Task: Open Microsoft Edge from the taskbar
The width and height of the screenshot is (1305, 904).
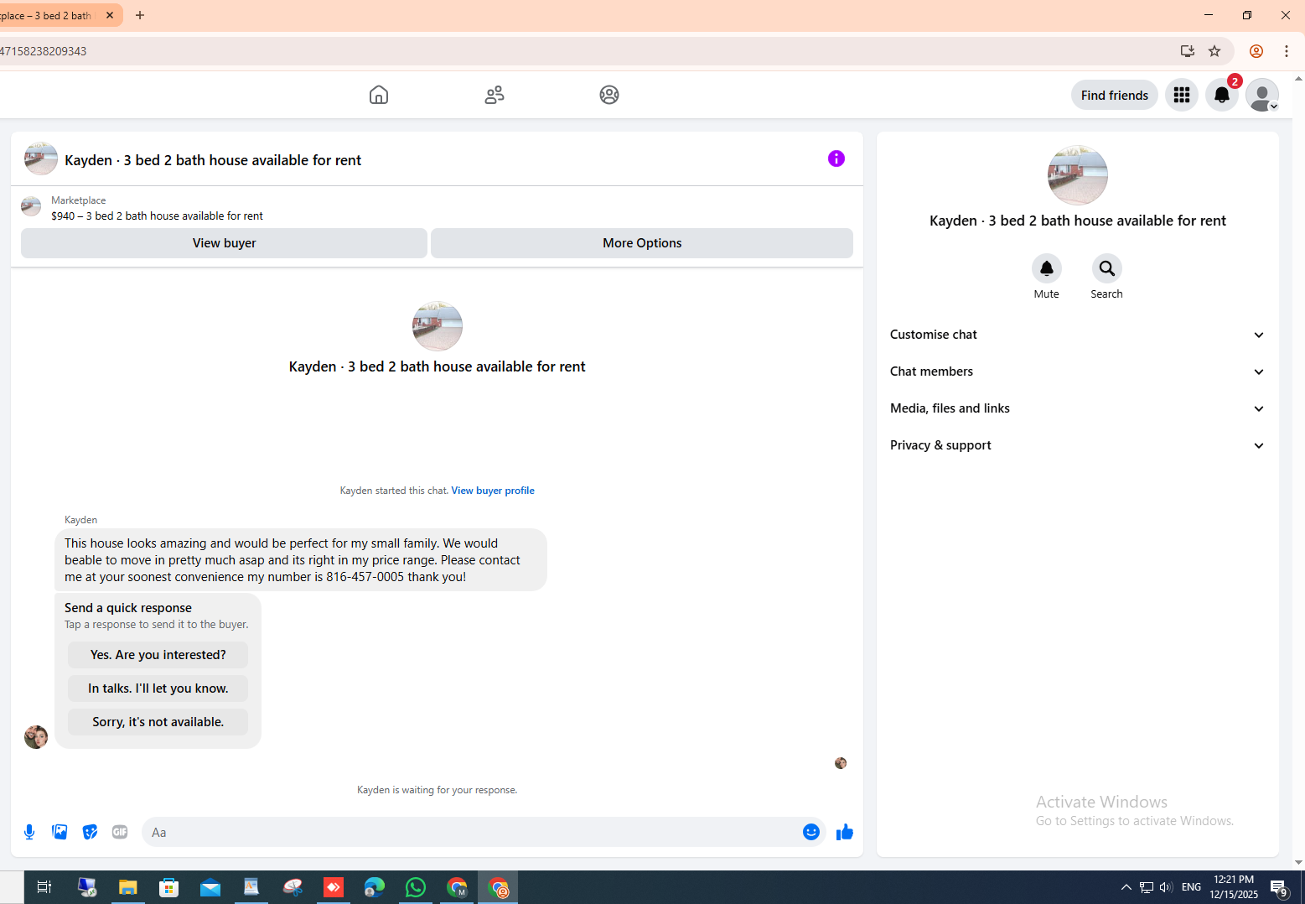Action: tap(375, 887)
